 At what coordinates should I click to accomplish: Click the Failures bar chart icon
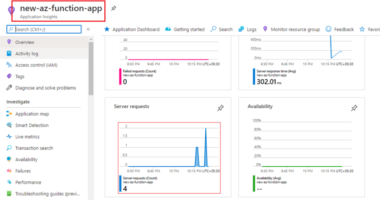coord(9,171)
